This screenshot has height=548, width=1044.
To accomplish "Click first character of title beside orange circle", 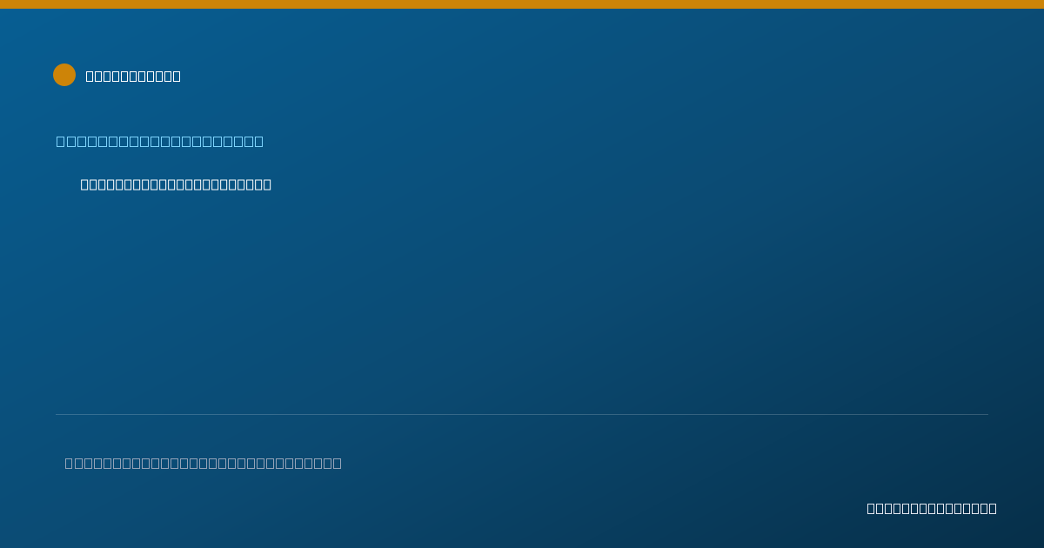I will [90, 76].
